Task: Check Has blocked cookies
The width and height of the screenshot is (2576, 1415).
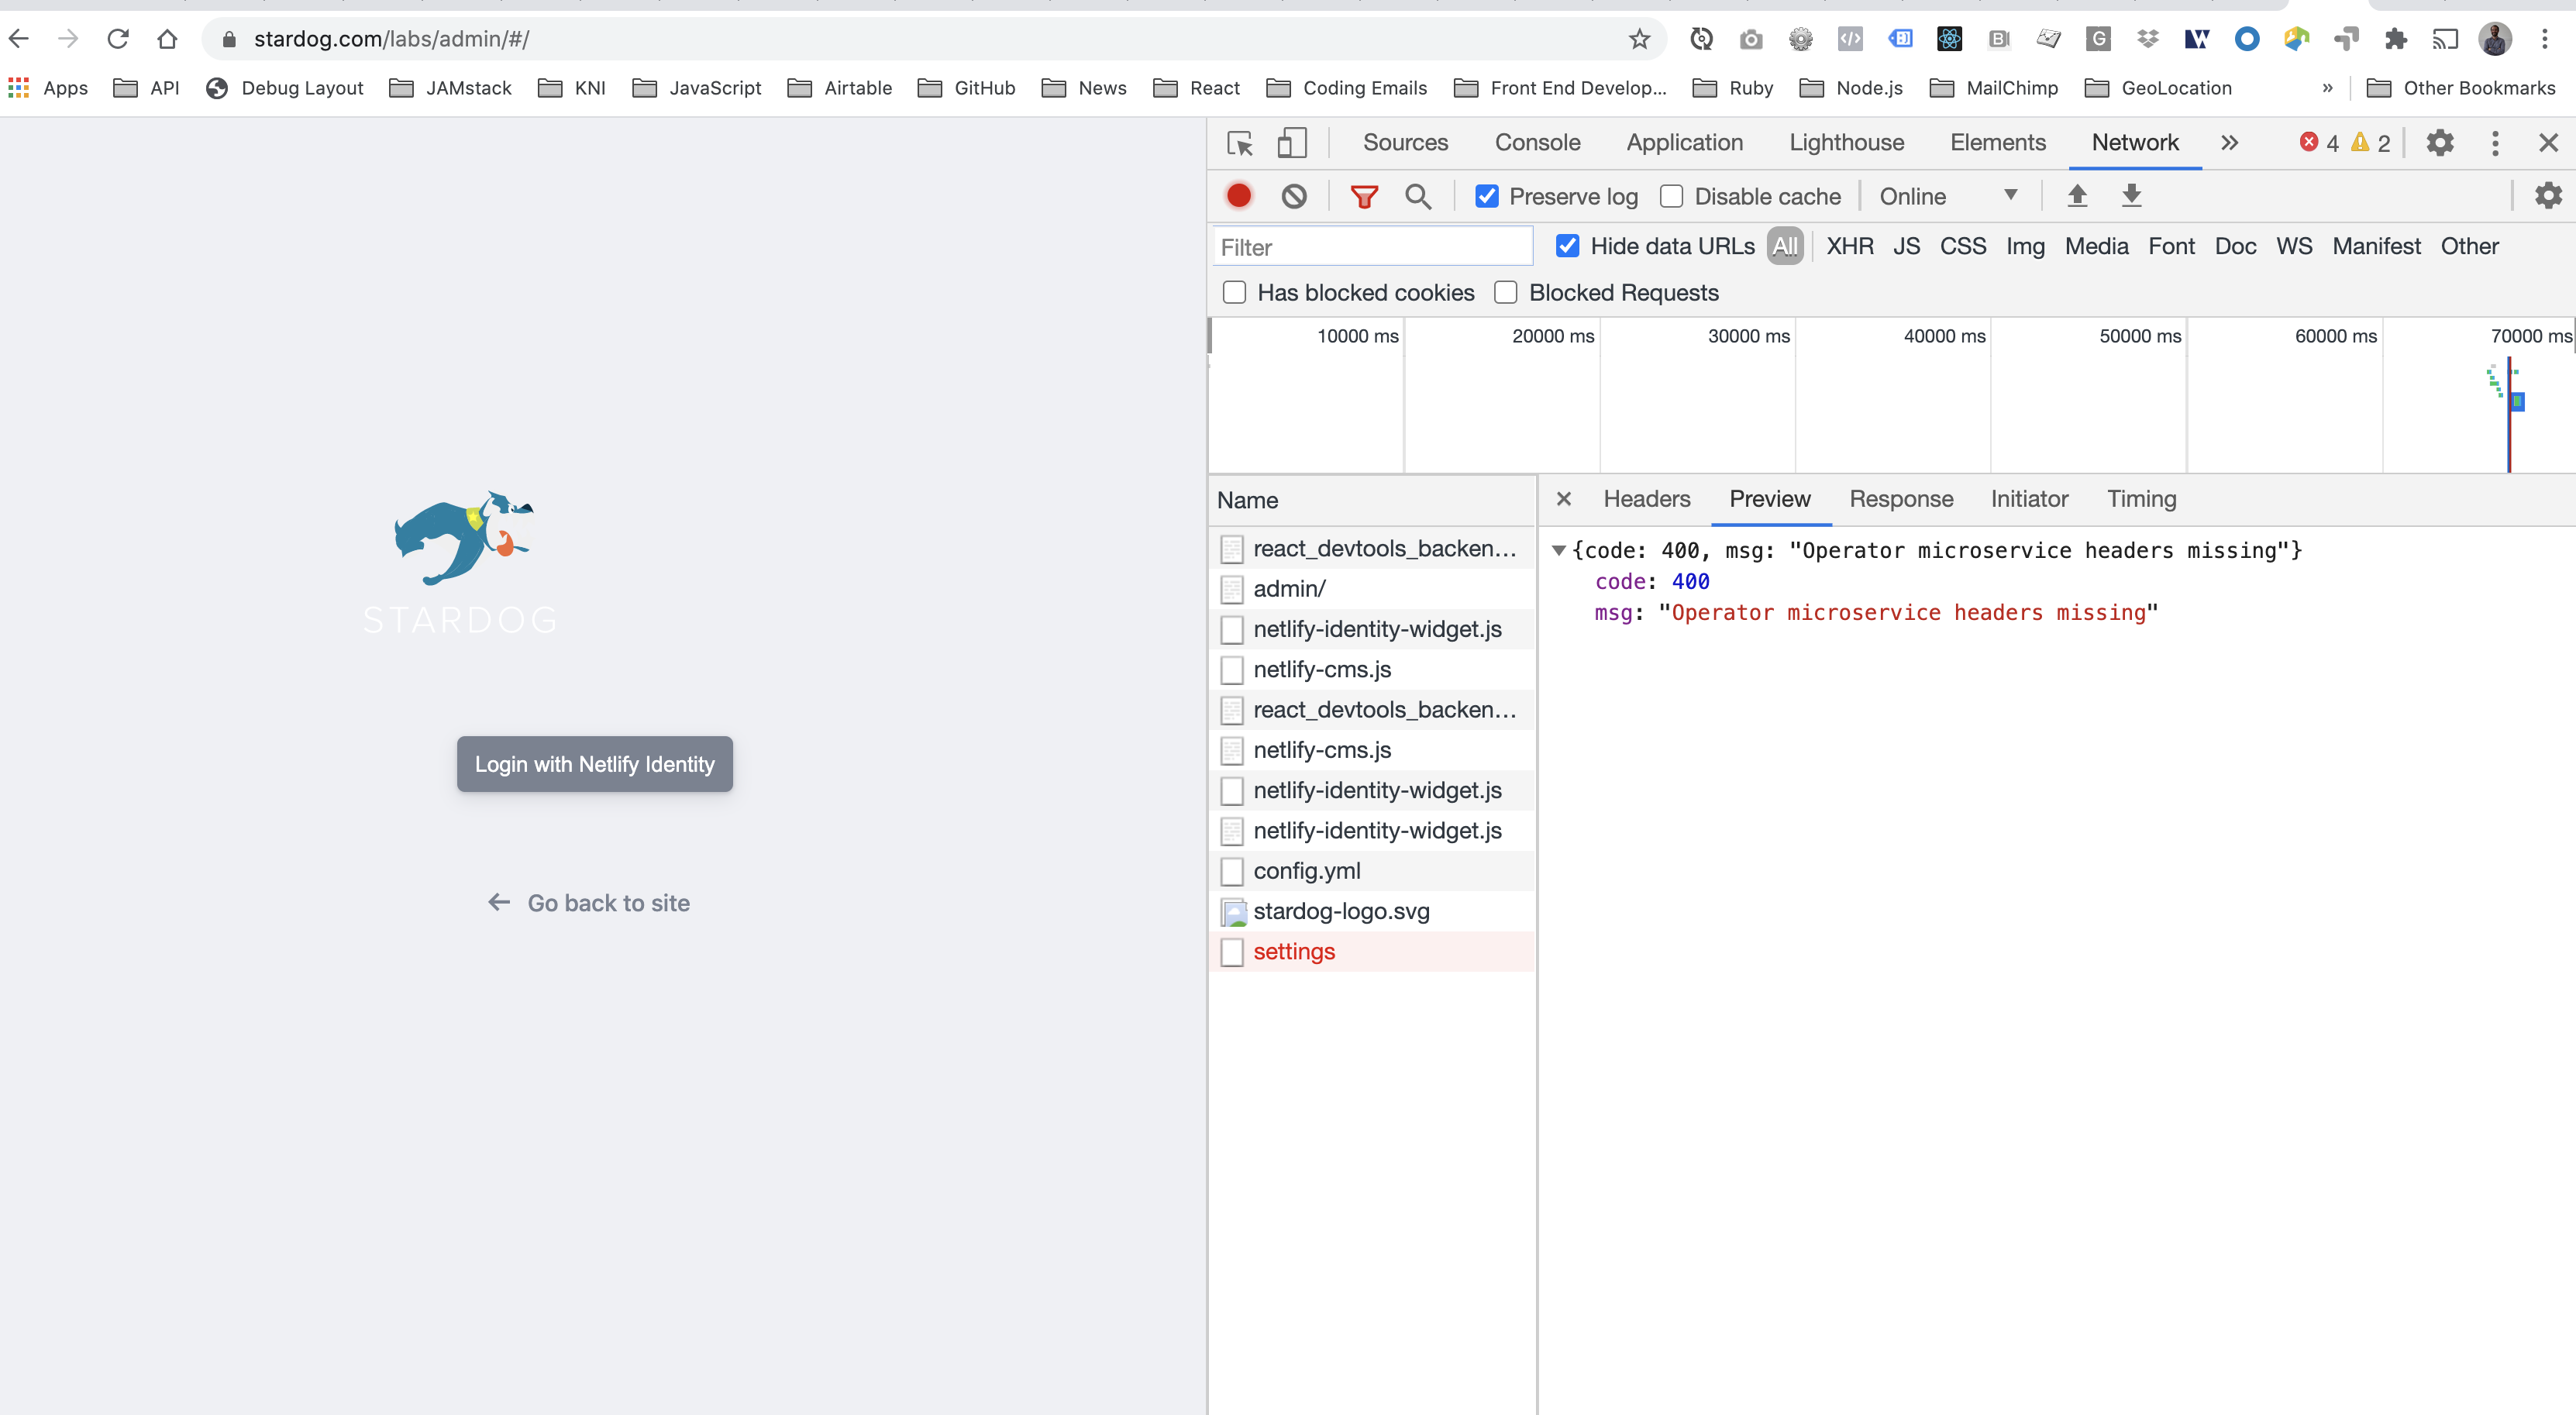Action: coord(1234,292)
